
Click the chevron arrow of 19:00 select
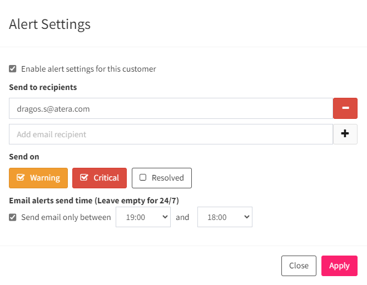[165, 217]
